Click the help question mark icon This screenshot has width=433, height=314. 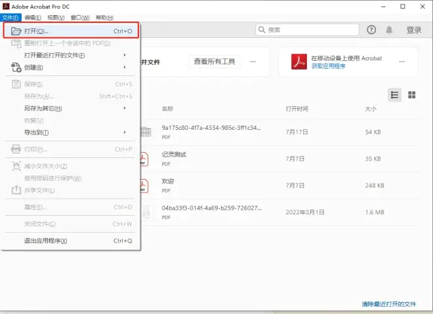click(x=371, y=29)
